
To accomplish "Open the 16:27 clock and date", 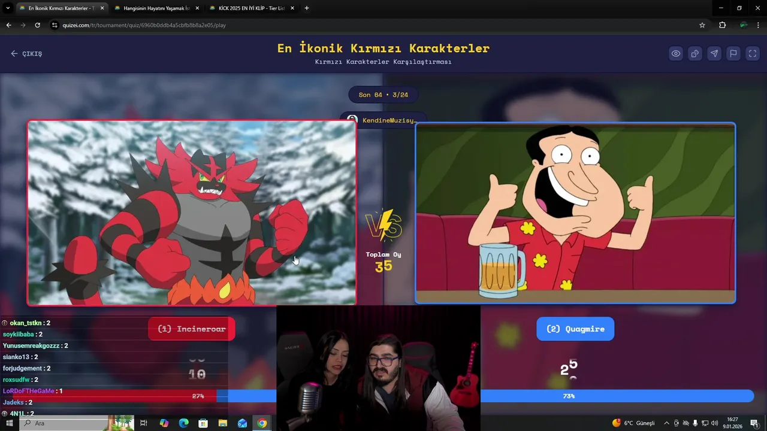I will pos(732,423).
